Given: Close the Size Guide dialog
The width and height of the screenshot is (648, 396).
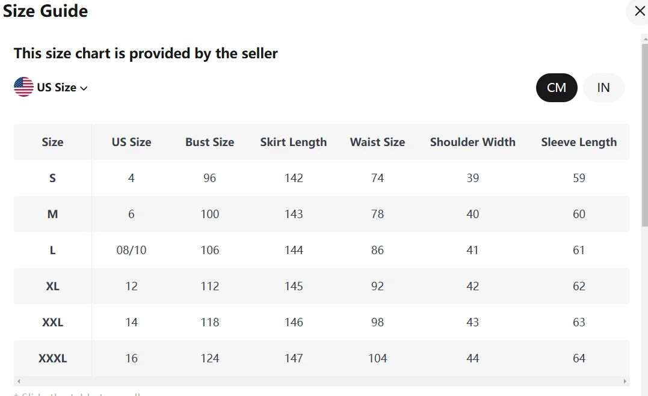Looking at the screenshot, I should [640, 11].
